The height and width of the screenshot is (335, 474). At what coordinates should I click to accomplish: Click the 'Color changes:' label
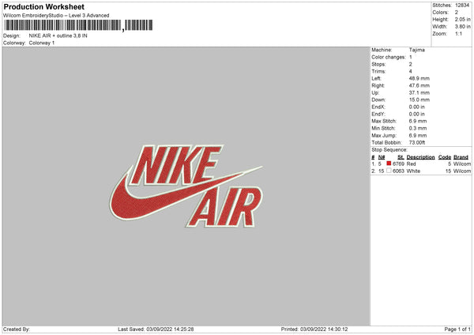(389, 57)
